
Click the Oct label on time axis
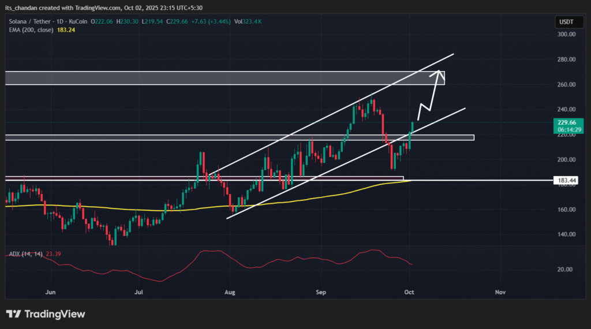click(409, 293)
